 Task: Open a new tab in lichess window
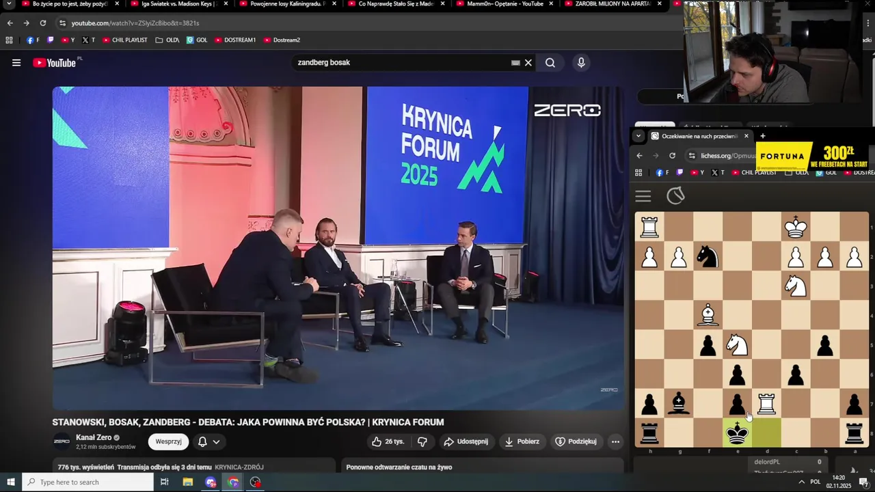[763, 136]
